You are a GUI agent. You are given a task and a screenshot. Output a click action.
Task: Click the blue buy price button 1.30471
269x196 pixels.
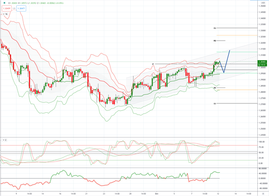[21, 8]
